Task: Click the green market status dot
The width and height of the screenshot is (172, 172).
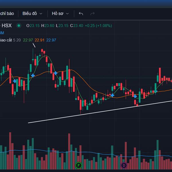Action: [19, 26]
